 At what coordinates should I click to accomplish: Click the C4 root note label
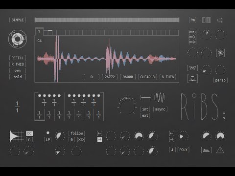pos(40,41)
